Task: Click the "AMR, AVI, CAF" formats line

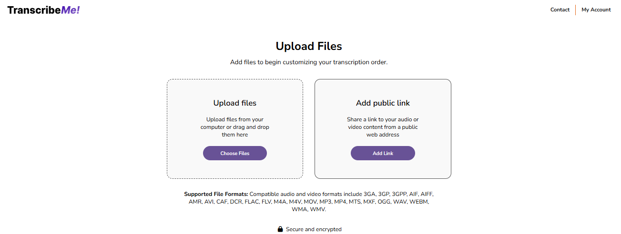Action: pos(309,202)
